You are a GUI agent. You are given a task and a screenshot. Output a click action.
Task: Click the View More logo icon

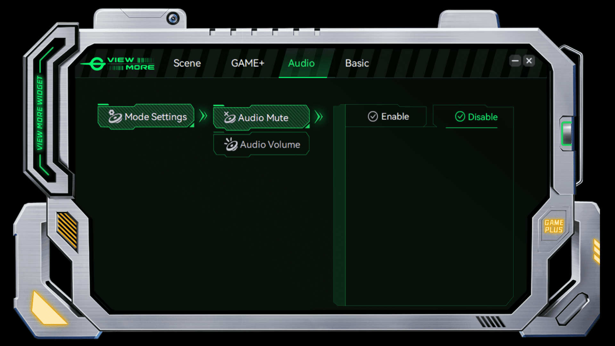point(96,64)
